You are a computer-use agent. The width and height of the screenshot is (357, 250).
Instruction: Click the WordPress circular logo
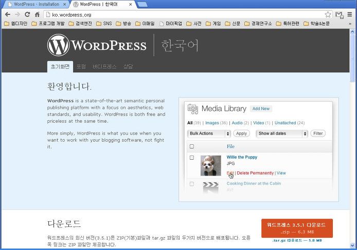pos(58,45)
